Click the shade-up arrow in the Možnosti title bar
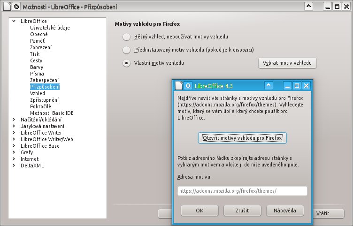Screen dimensions: 353x226 (309, 7)
